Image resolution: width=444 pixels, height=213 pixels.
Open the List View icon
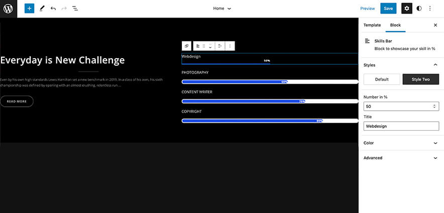(x=75, y=9)
